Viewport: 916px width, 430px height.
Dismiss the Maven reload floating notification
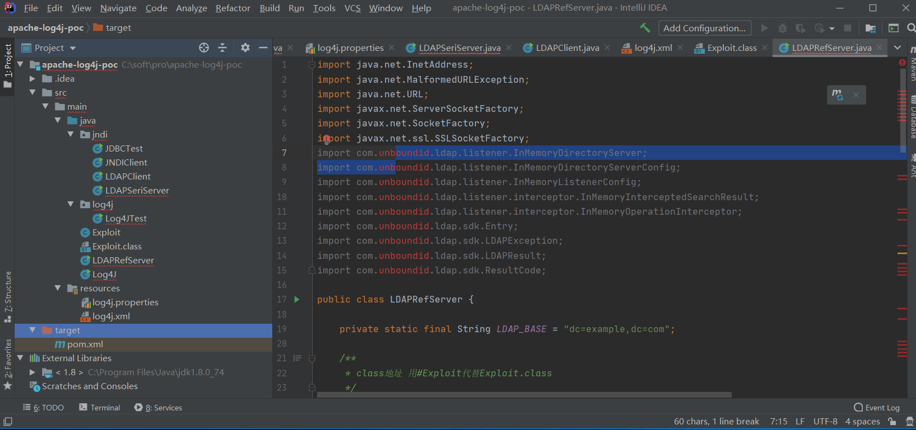pos(856,95)
